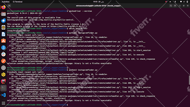The image size is (190, 107).
Task: Open the gray gear Settings dock icon
Action: click(3, 68)
